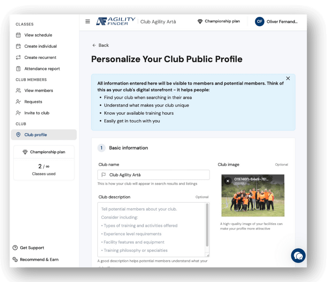Click the calendar-plus icon for Create individual
The height and width of the screenshot is (282, 329).
pyautogui.click(x=18, y=46)
